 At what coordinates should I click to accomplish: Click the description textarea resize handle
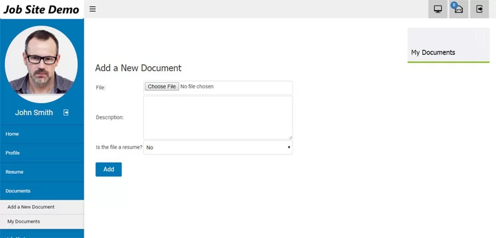(x=290, y=137)
